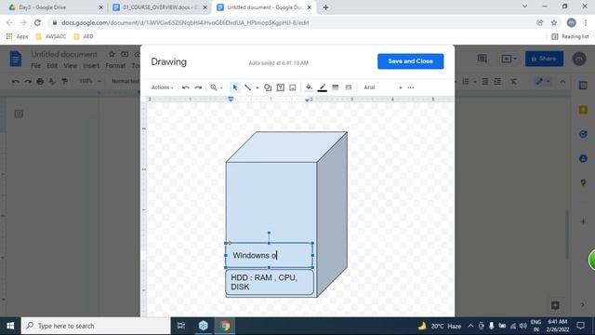The image size is (595, 335).
Task: Open the Format menu in Docs
Action: pyautogui.click(x=115, y=66)
